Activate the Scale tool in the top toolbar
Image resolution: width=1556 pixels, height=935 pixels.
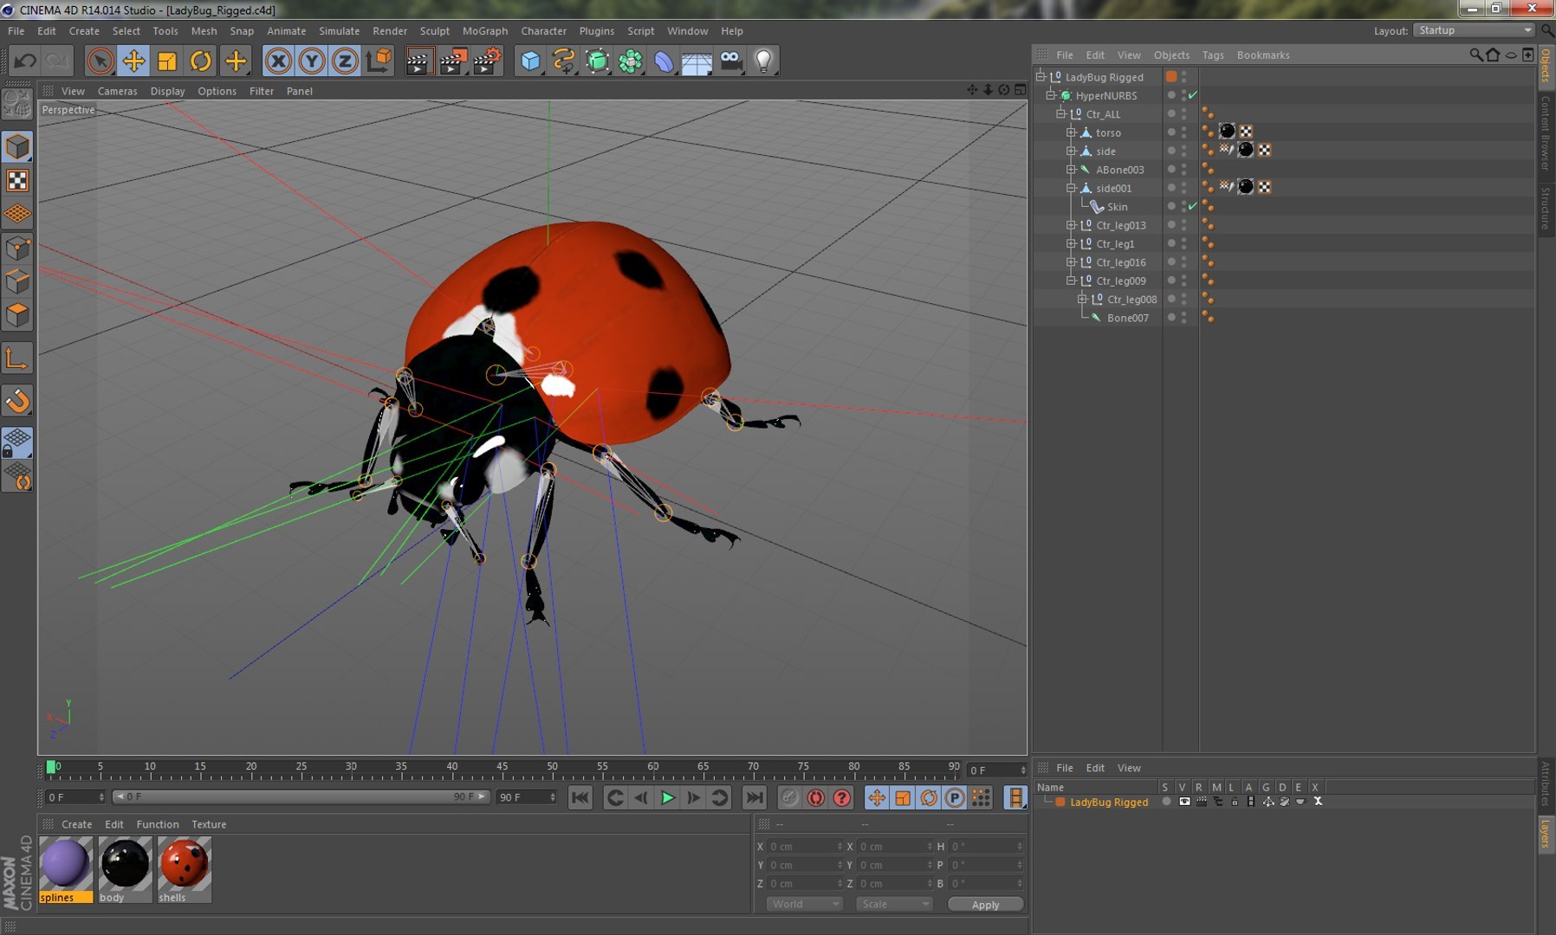pos(166,61)
